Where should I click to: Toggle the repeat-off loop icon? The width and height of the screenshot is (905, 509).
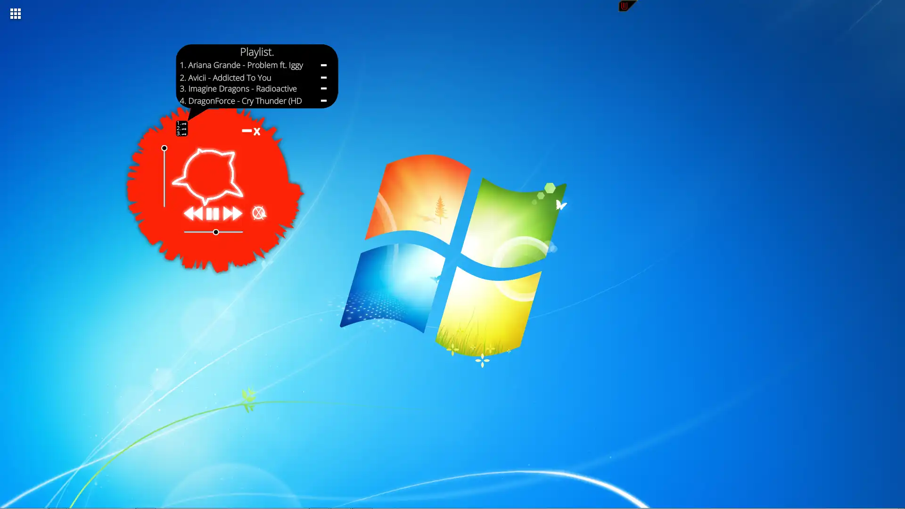[x=259, y=213]
